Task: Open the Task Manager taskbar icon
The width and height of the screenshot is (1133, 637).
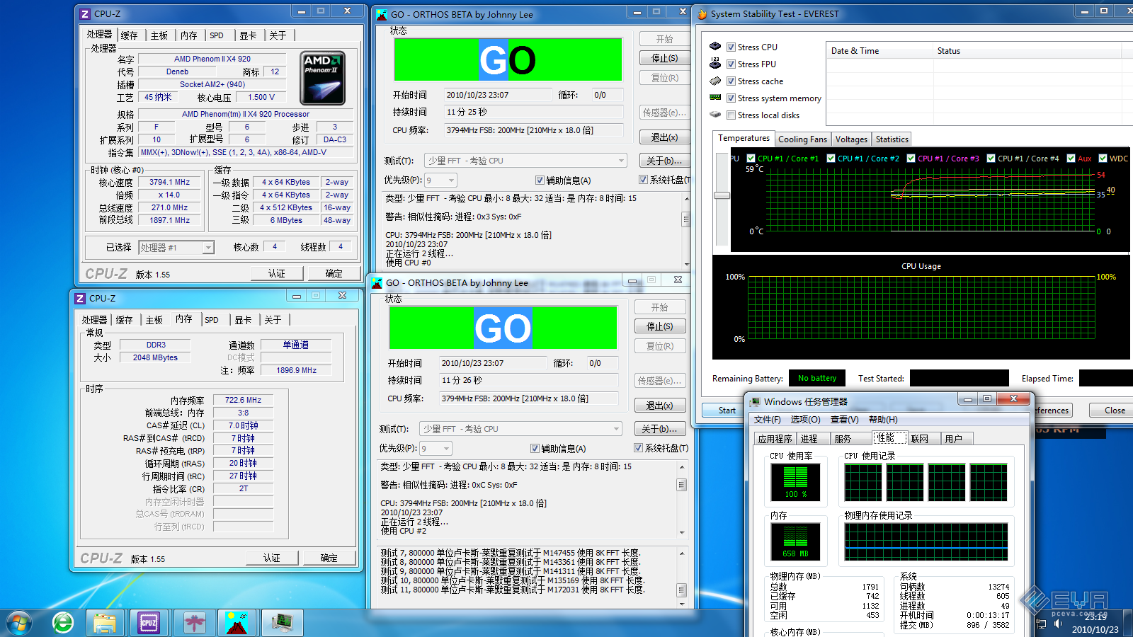Action: 282,623
